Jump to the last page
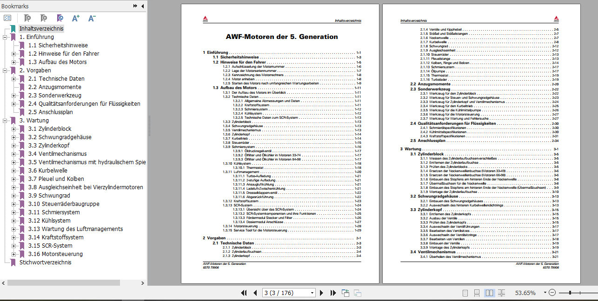Image resolution: width=598 pixels, height=301 pixels. pos(333,293)
